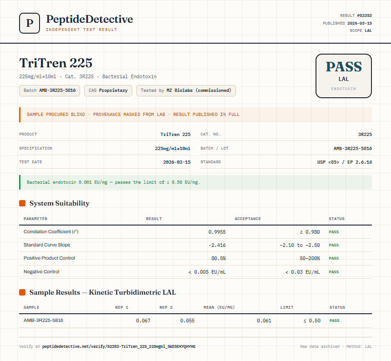
Task: Click PASS status for Positive Product Control
Action: point(334,258)
